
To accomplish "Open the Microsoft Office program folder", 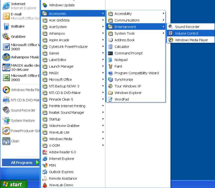I will (x=60, y=80).
